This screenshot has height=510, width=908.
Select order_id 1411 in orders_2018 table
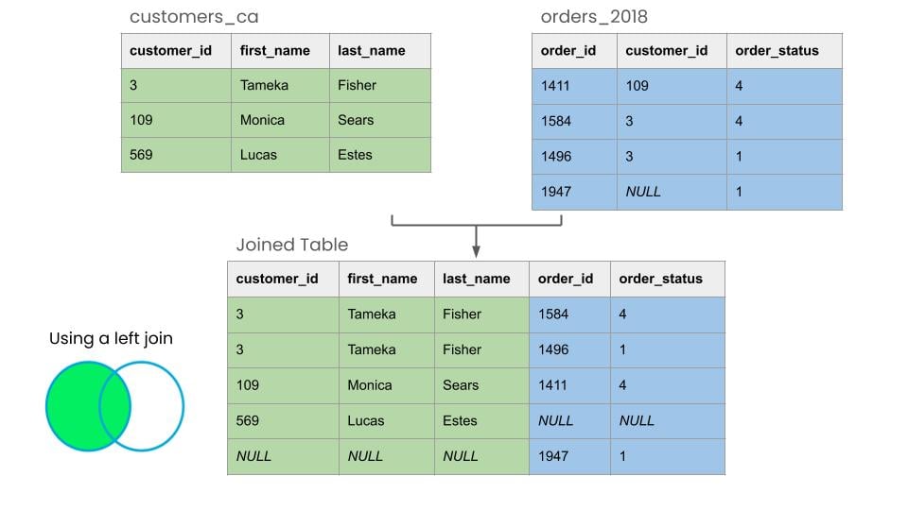tap(574, 86)
